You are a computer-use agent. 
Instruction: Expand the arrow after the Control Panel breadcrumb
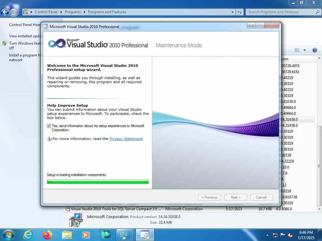click(x=61, y=12)
